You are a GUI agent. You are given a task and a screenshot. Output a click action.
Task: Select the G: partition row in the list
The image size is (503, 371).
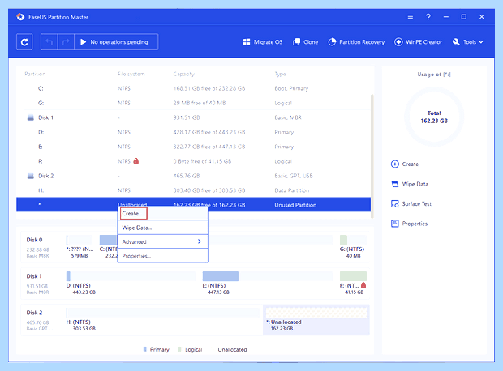[193, 103]
